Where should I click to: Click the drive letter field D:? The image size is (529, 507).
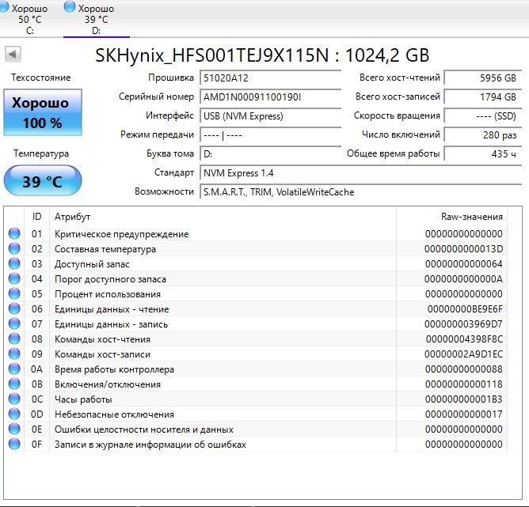pyautogui.click(x=271, y=154)
